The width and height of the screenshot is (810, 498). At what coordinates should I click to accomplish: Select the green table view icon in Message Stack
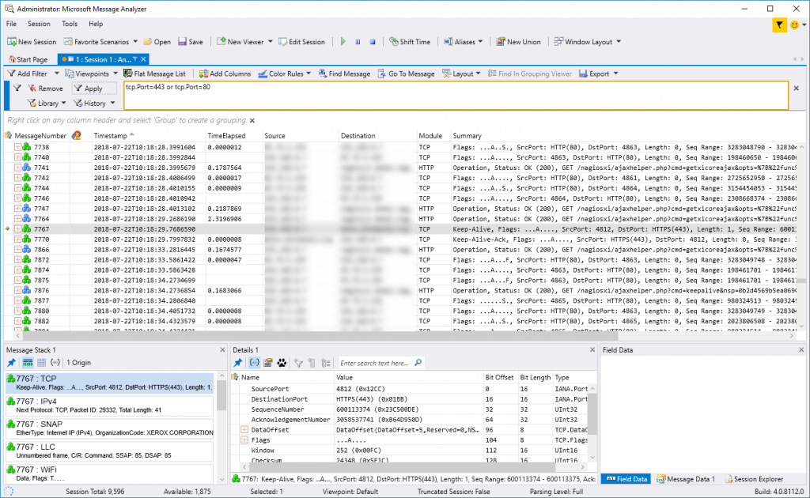pyautogui.click(x=28, y=363)
